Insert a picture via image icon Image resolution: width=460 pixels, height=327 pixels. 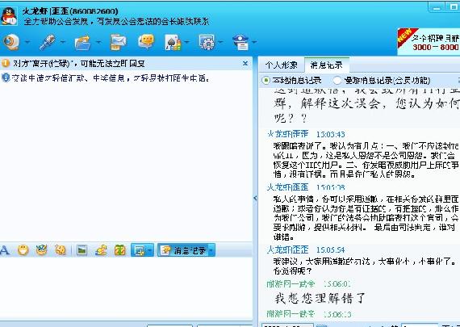(82, 250)
